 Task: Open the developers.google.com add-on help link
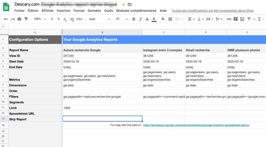click(196, 125)
